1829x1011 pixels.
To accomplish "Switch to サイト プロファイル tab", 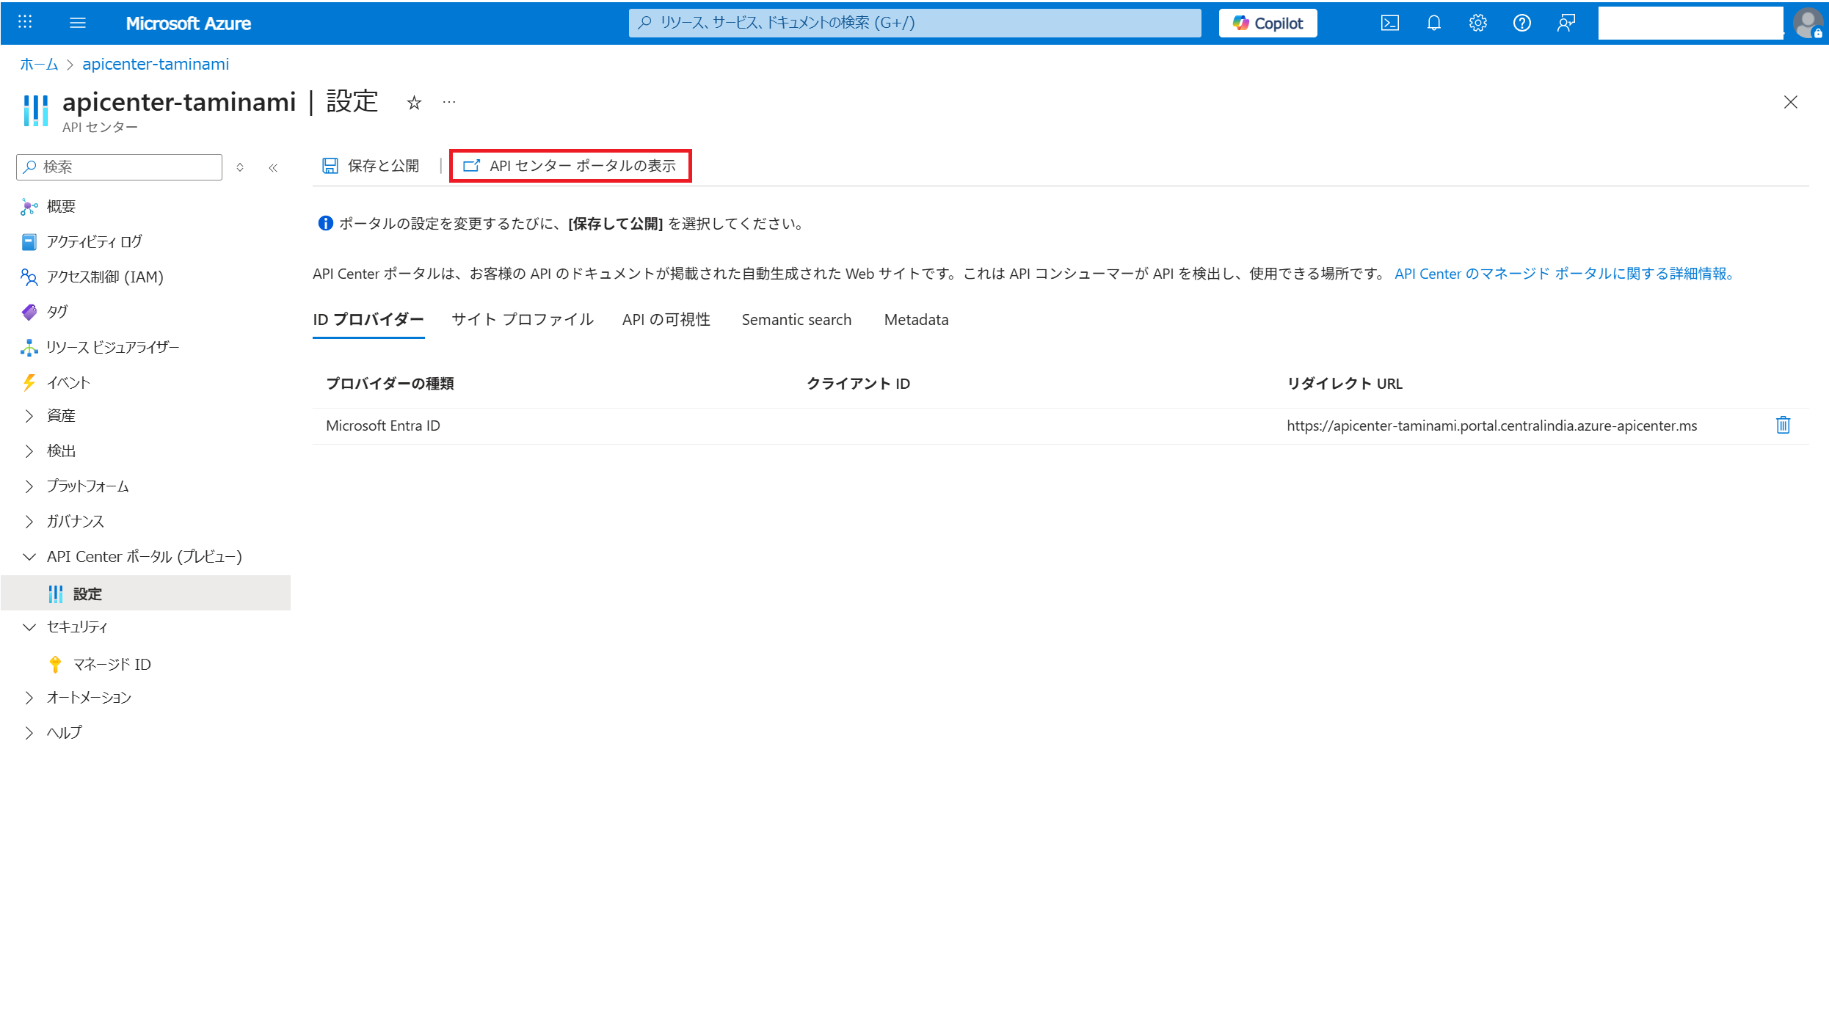I will 523,320.
